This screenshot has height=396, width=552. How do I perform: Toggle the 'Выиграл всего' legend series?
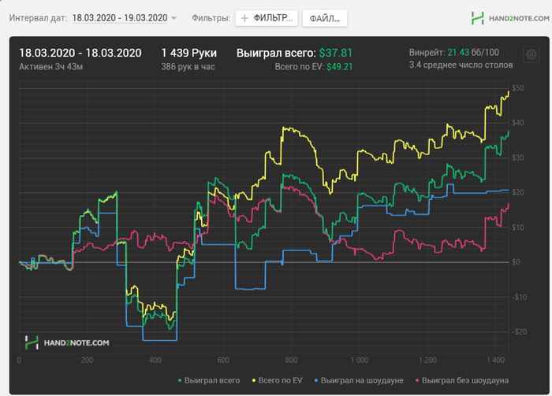tap(209, 380)
